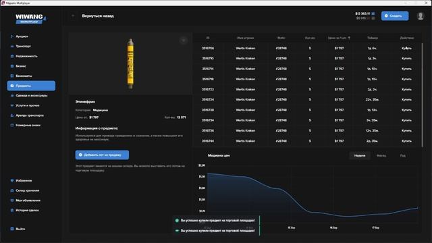Image resolution: width=432 pixels, height=243 pixels.
Task: Click the back arrow icon beside Вернуться назад
Action: click(73, 16)
